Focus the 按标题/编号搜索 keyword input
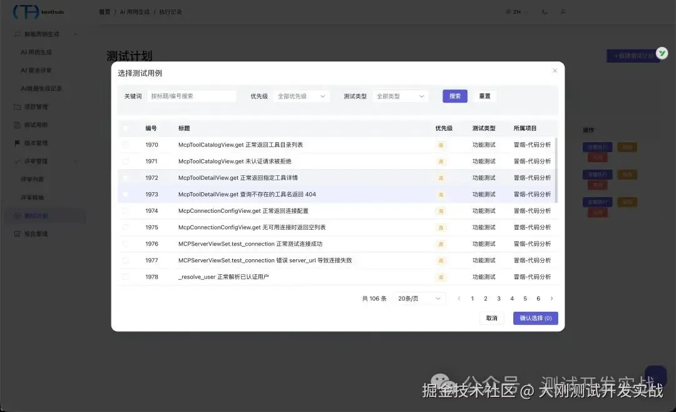The width and height of the screenshot is (676, 412). coord(192,96)
